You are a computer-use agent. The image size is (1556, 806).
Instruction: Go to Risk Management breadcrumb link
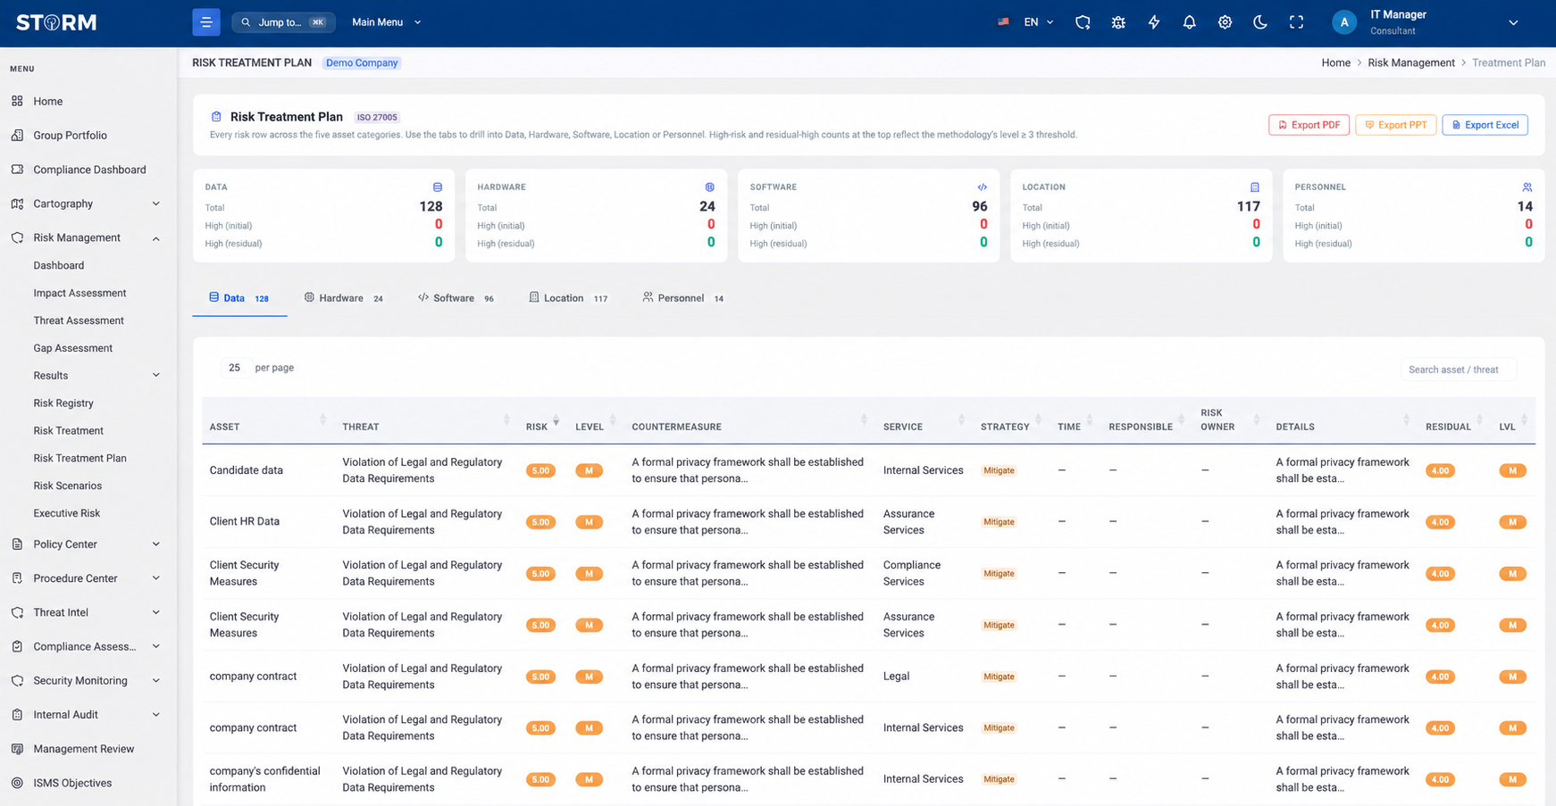(1411, 62)
